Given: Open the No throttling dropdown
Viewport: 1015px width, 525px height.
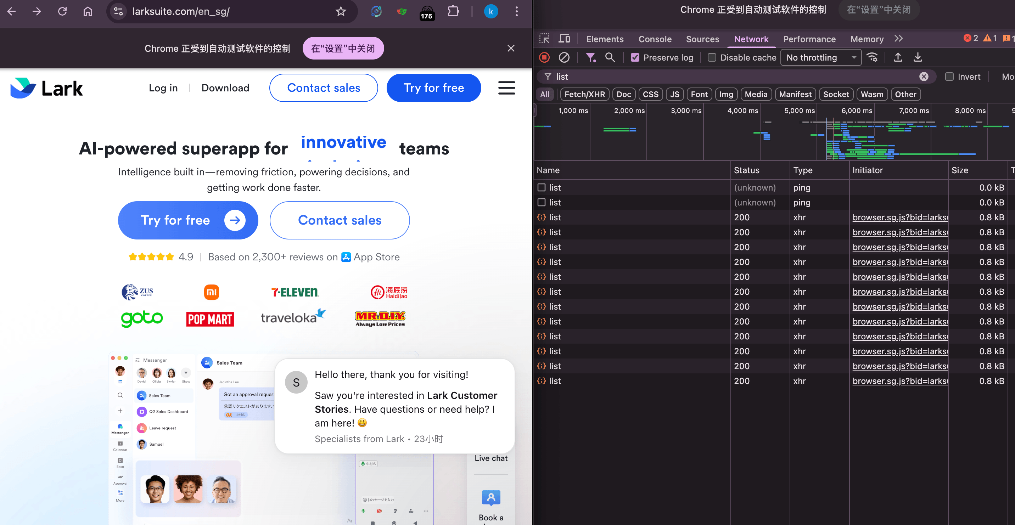Looking at the screenshot, I should tap(821, 57).
